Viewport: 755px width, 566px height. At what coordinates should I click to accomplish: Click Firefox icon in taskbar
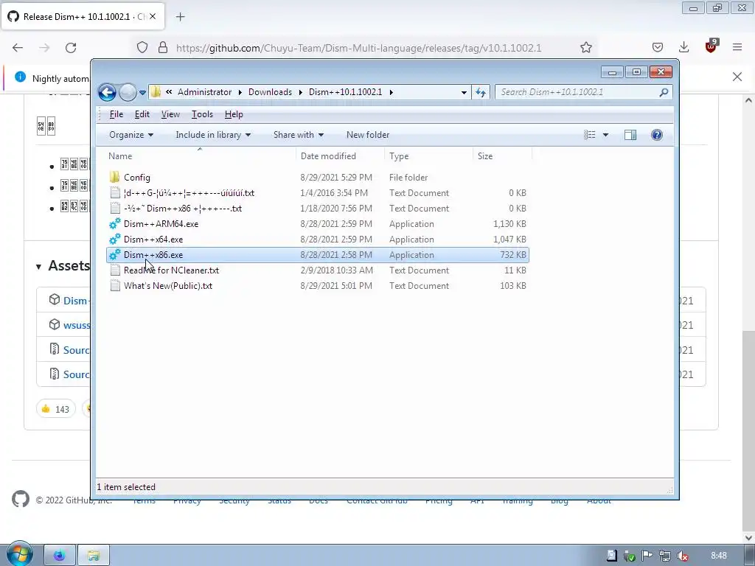point(60,556)
